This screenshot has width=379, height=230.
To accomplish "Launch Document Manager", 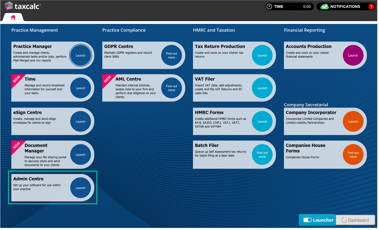I will (x=80, y=155).
